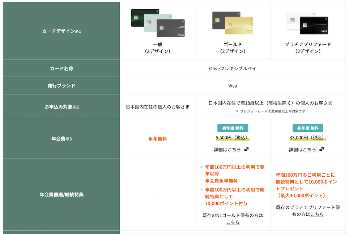Click the 発行ブランド row header
The height and width of the screenshot is (234, 349).
[x=61, y=85]
